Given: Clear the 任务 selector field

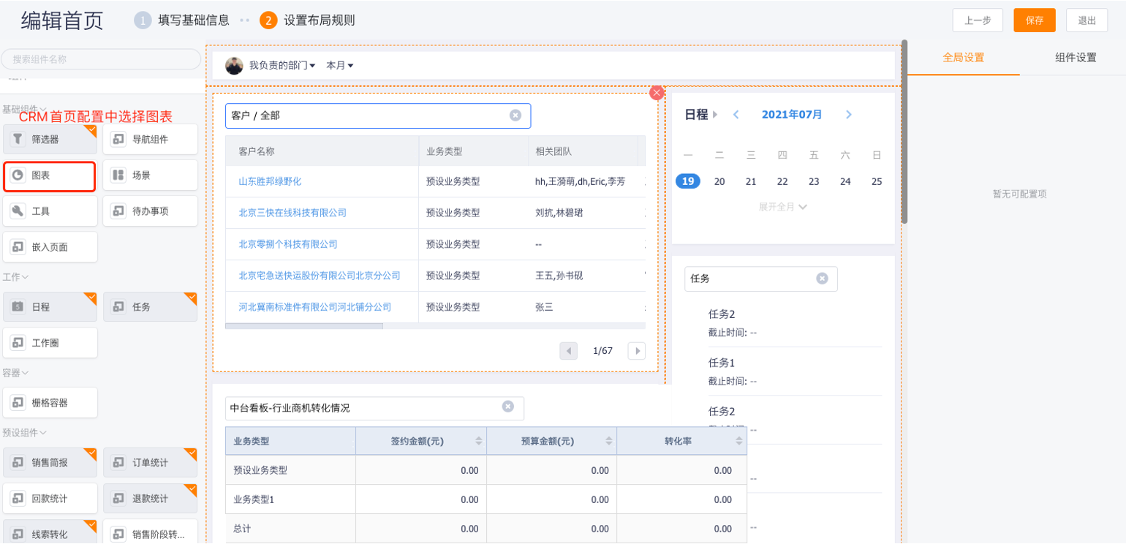Looking at the screenshot, I should 822,279.
